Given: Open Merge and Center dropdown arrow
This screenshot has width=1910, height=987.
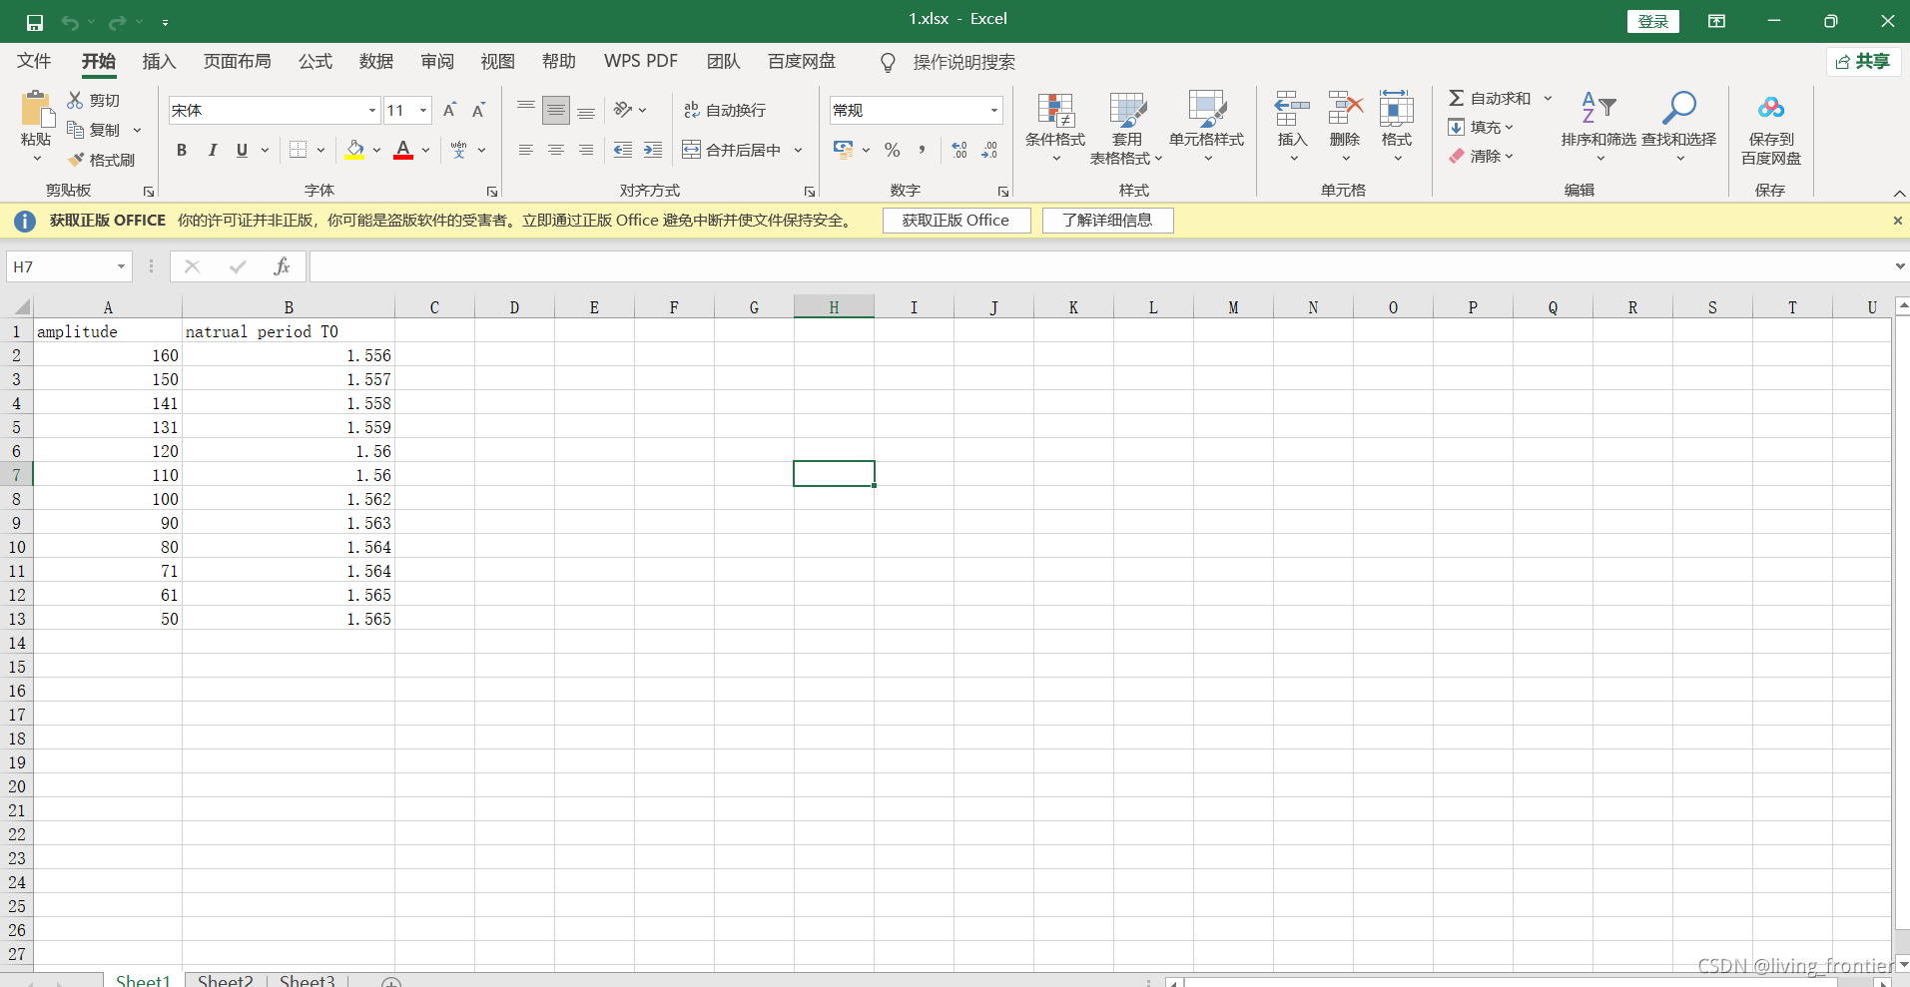Looking at the screenshot, I should [798, 150].
